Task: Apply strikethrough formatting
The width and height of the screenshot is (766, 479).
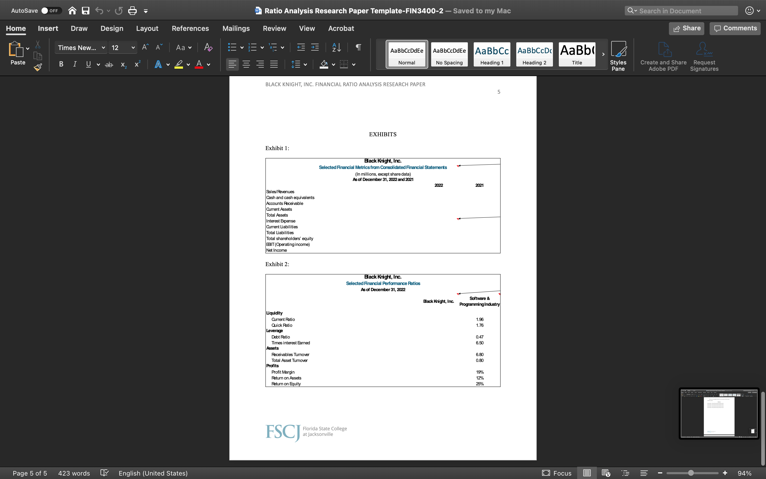Action: click(109, 65)
